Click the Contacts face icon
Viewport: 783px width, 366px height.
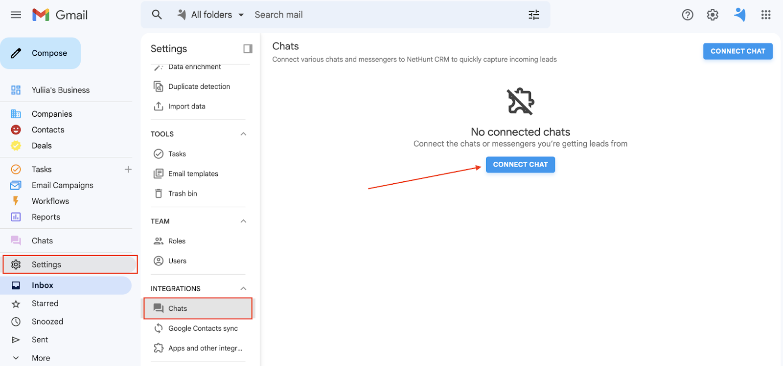click(16, 129)
